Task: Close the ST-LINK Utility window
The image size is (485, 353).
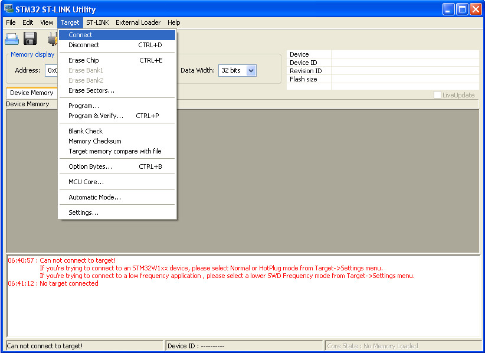Action: [x=476, y=9]
